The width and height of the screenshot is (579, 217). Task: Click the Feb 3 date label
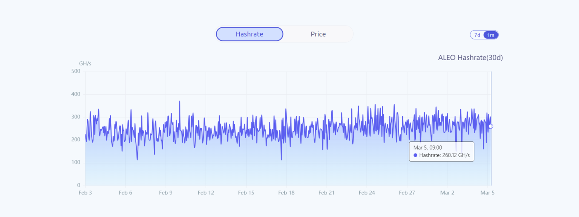pos(85,193)
